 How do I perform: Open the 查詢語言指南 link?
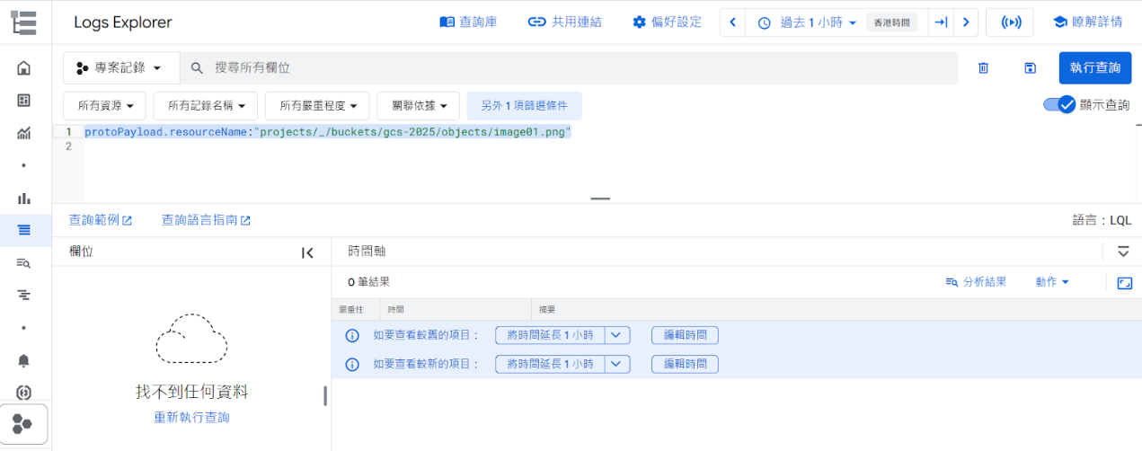point(206,220)
